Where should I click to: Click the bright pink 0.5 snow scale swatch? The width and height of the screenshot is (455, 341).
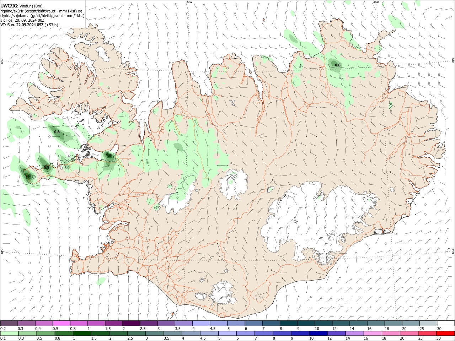tap(61, 323)
